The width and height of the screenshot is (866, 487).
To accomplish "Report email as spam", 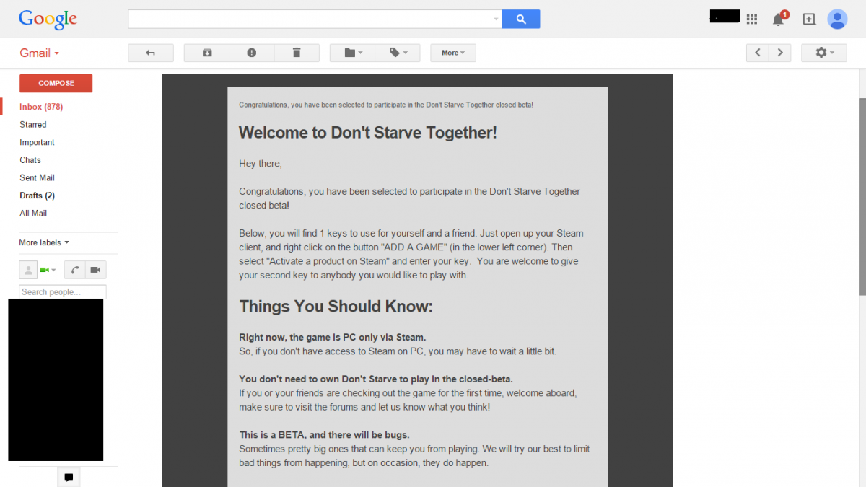I will (x=251, y=53).
